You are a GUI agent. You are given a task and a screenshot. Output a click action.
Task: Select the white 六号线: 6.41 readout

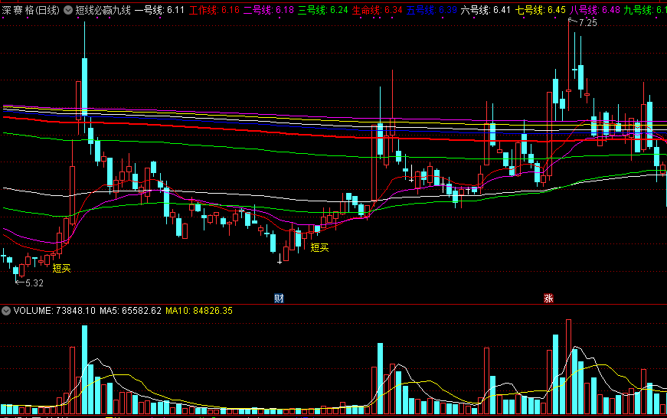coord(486,10)
